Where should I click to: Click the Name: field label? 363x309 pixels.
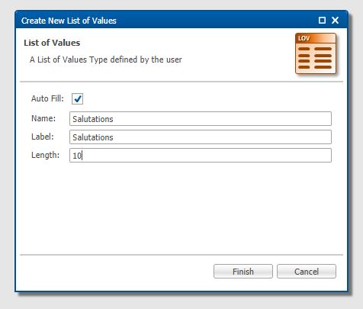[x=43, y=118]
